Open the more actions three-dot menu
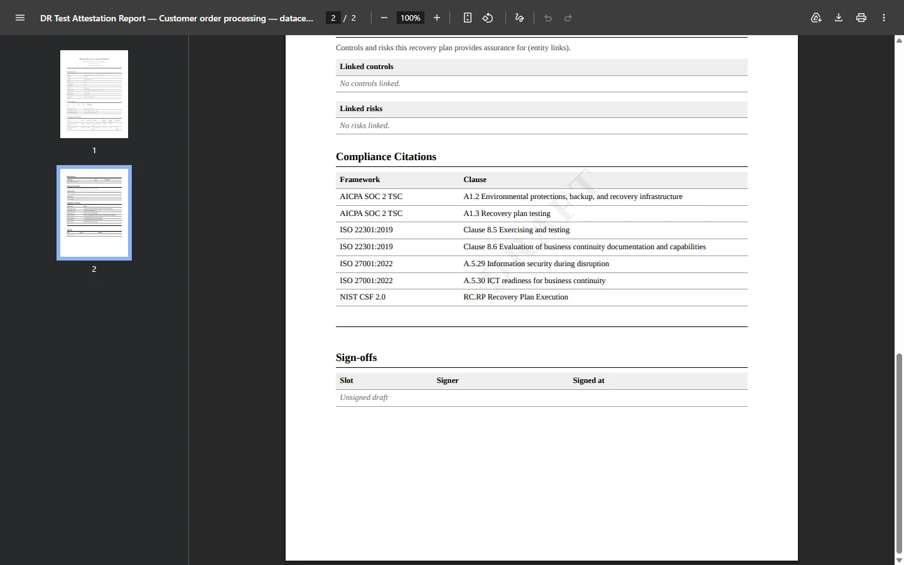This screenshot has width=904, height=565. pyautogui.click(x=884, y=18)
